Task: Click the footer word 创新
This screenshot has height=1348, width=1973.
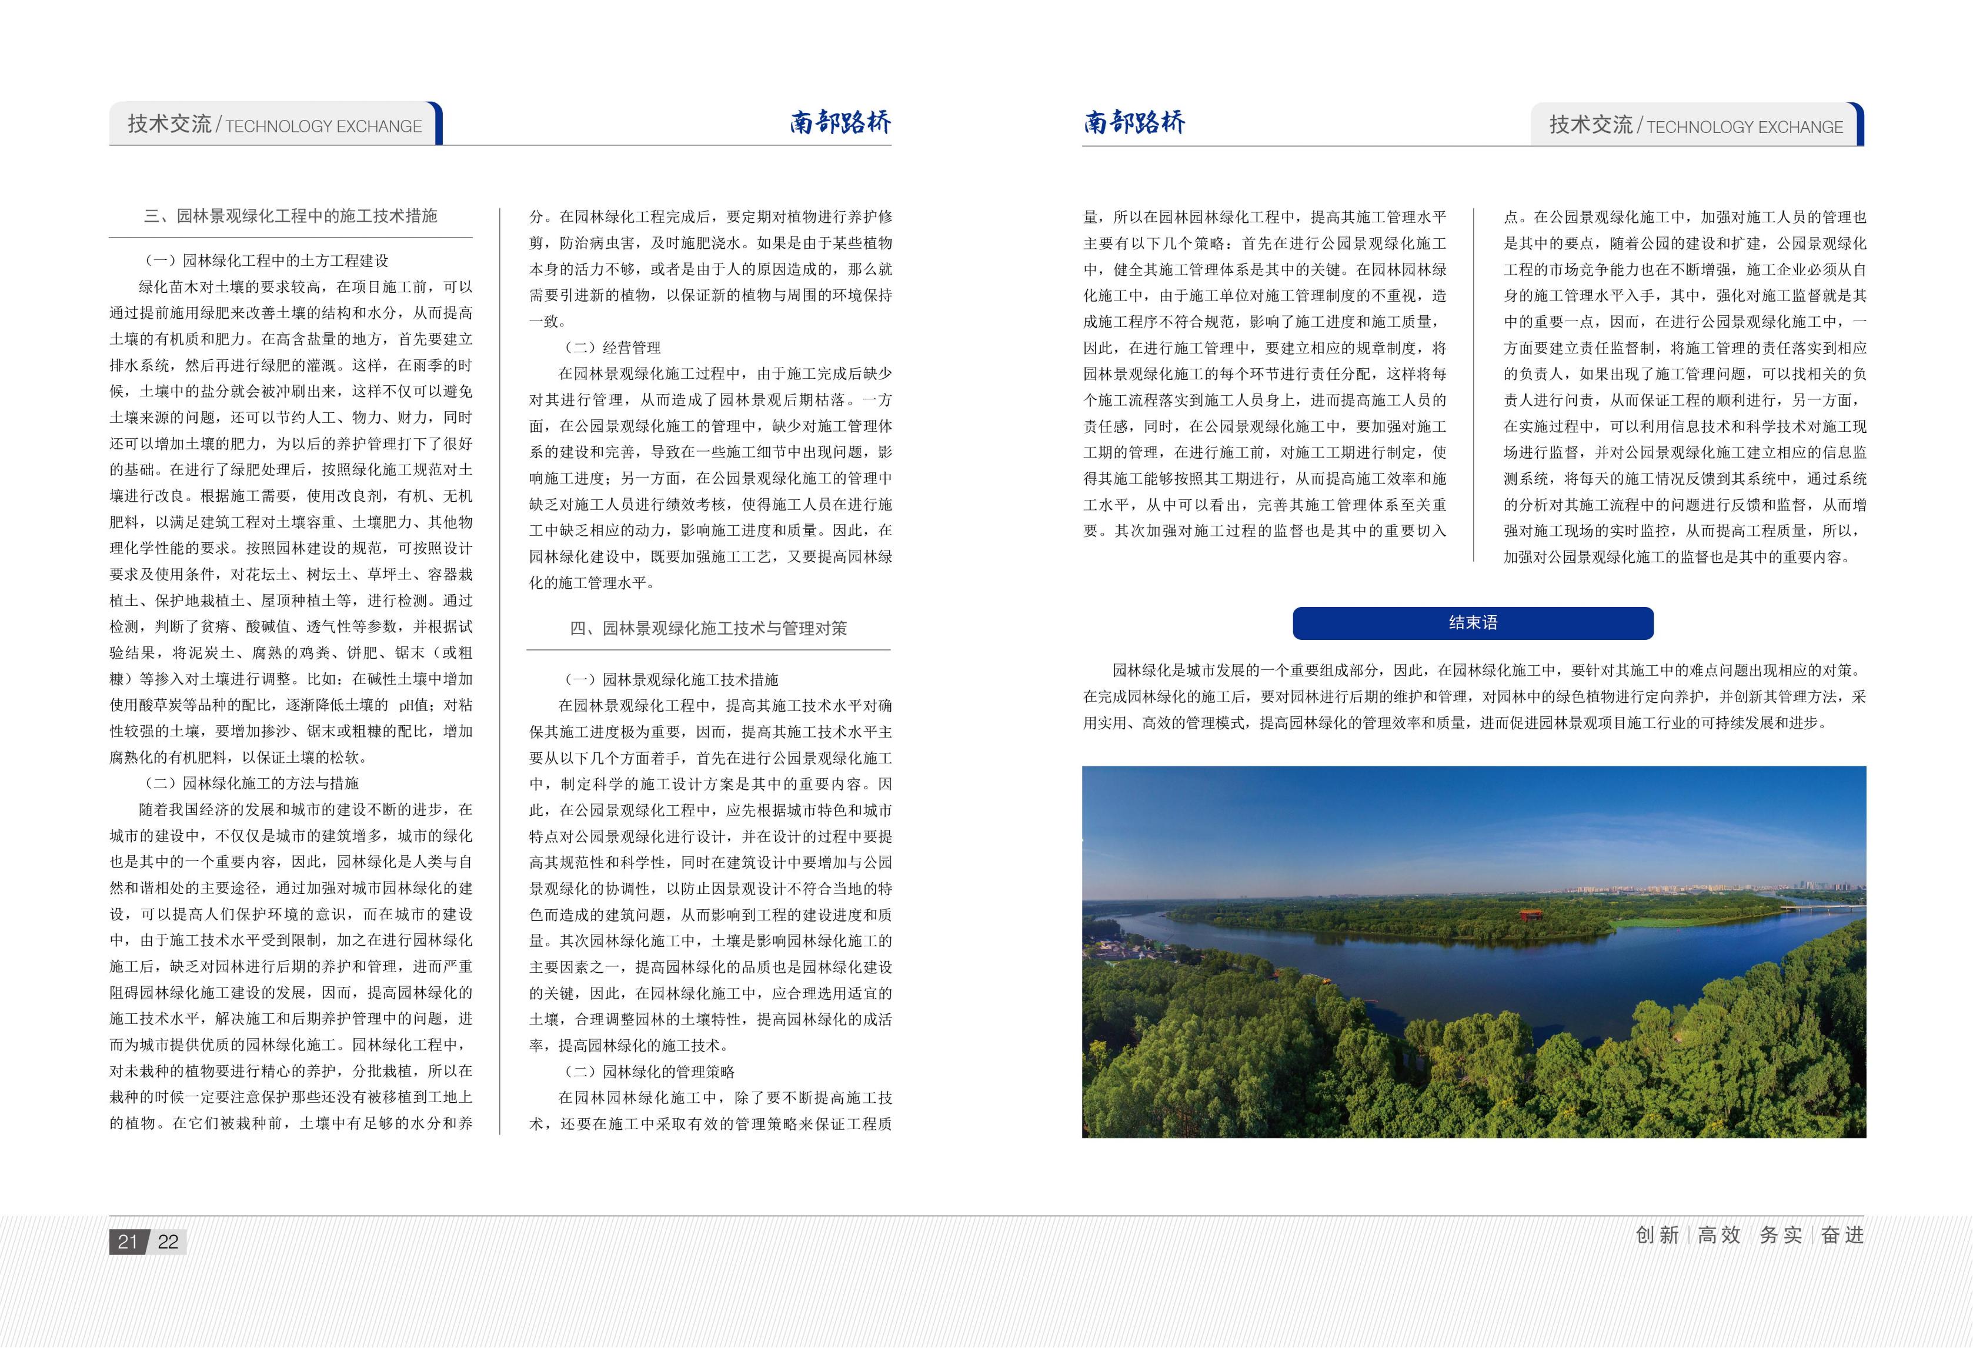Action: 1657,1235
